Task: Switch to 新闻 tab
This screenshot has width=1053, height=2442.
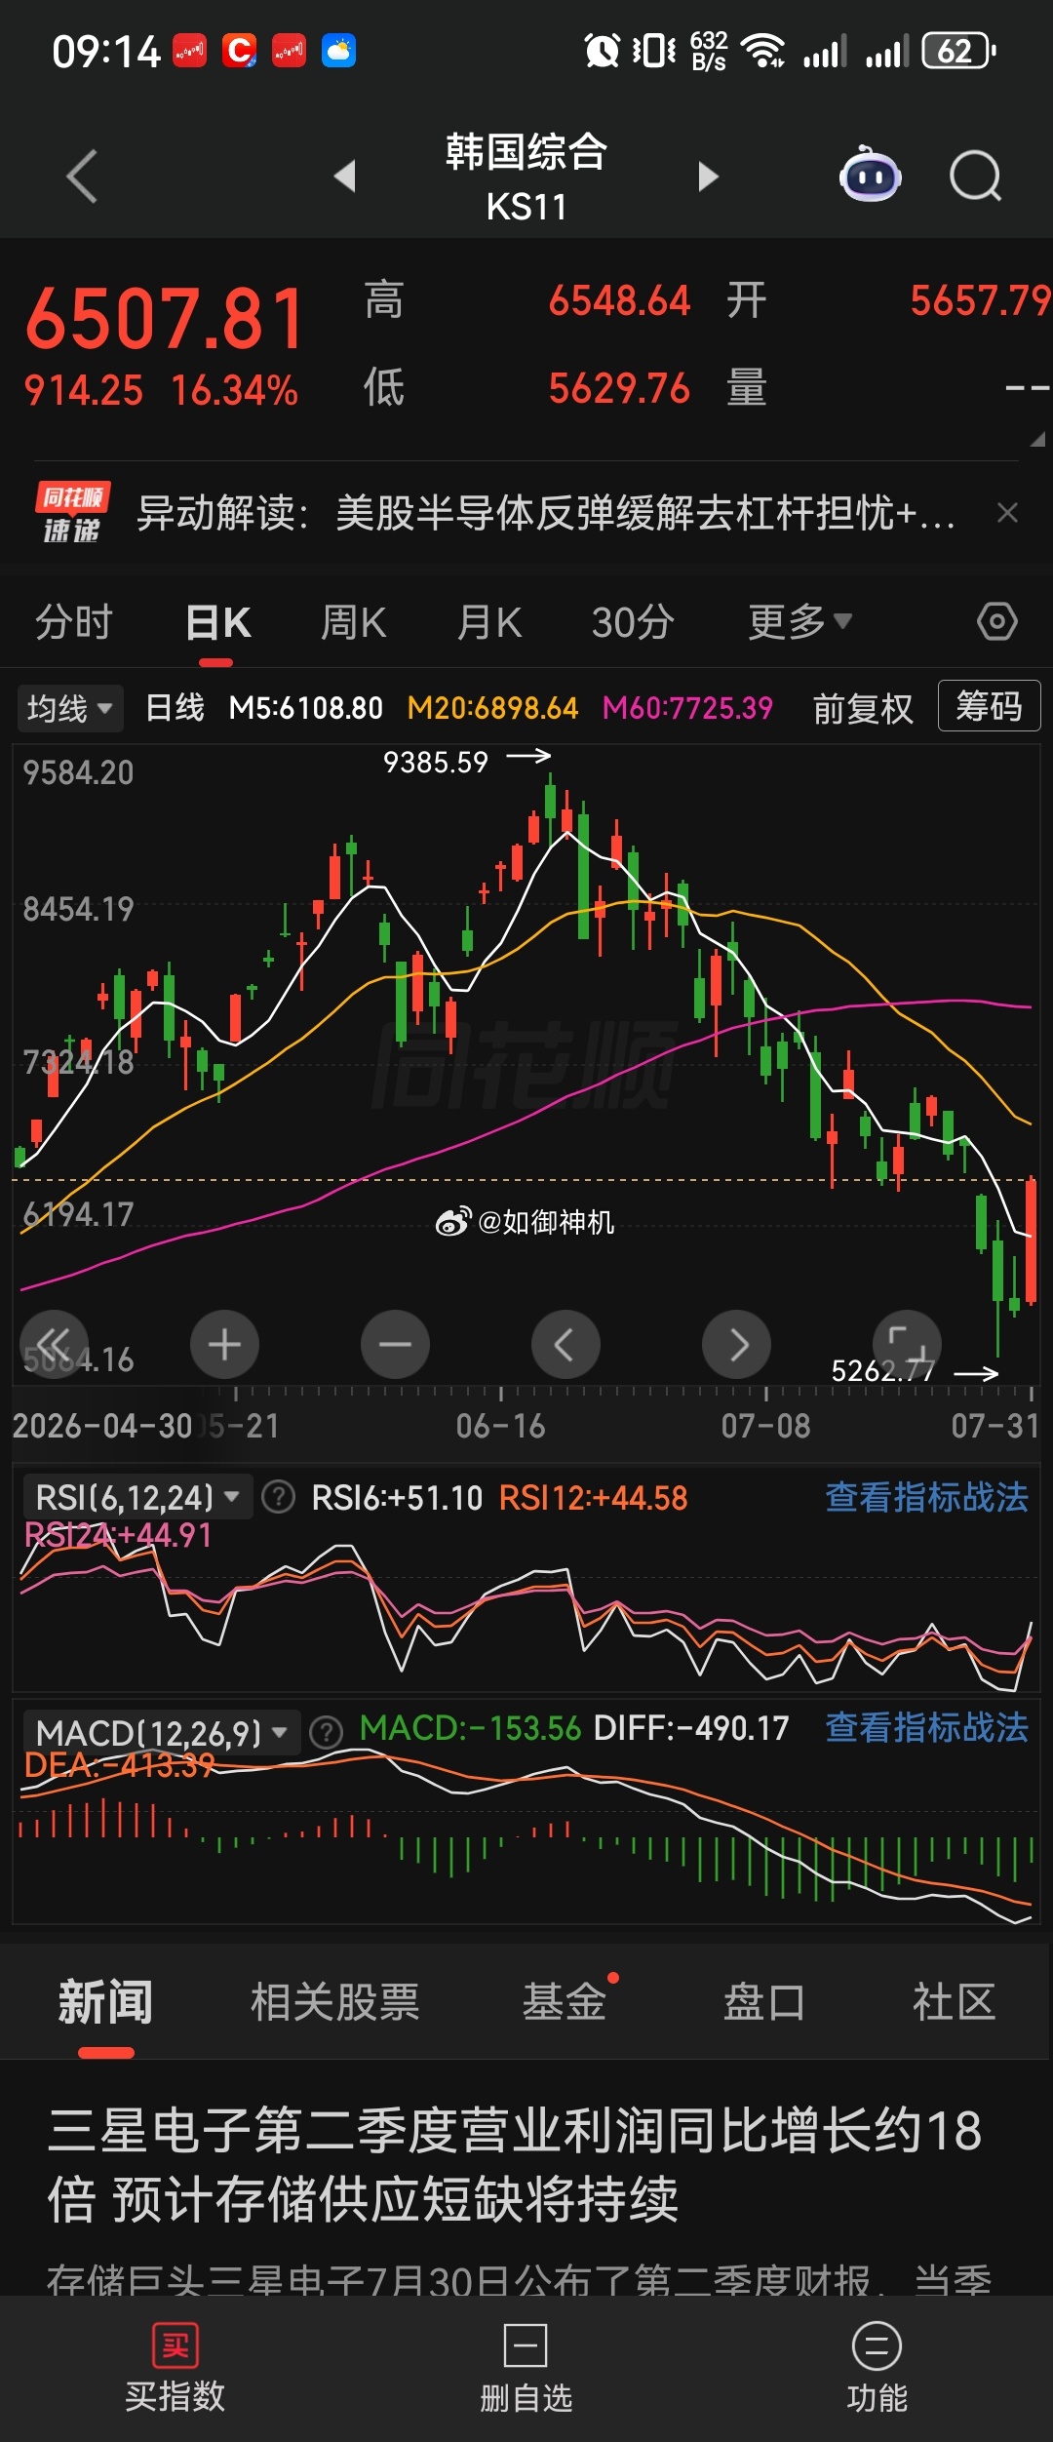Action: 105,2002
